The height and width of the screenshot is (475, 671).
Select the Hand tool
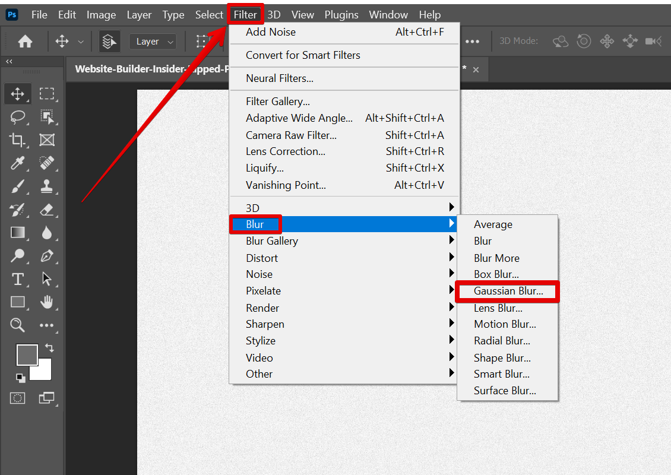[47, 302]
